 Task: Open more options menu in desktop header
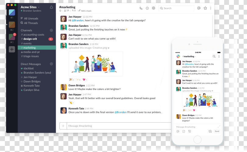pyautogui.click(x=211, y=8)
